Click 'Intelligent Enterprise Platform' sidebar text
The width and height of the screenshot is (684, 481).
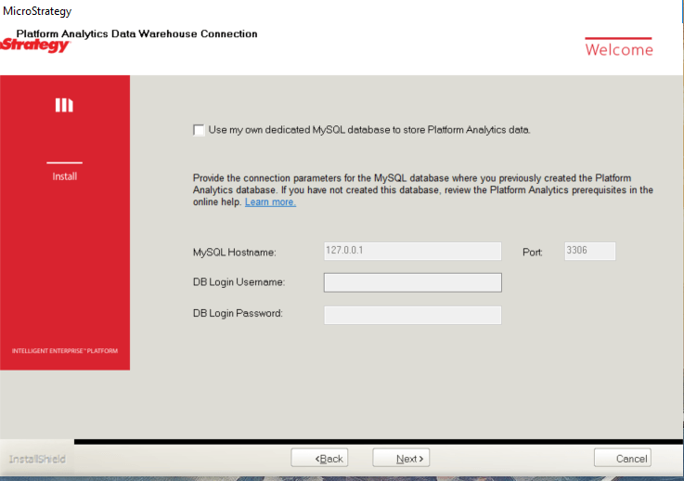pos(65,350)
